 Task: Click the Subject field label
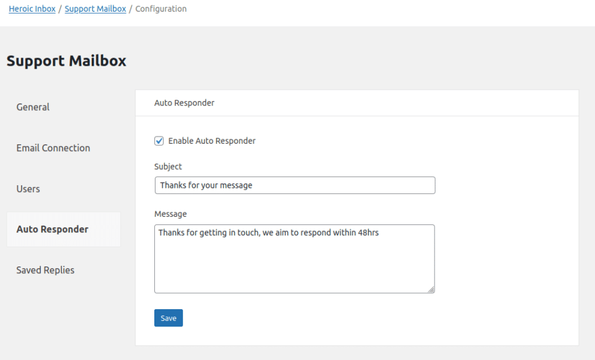(167, 166)
